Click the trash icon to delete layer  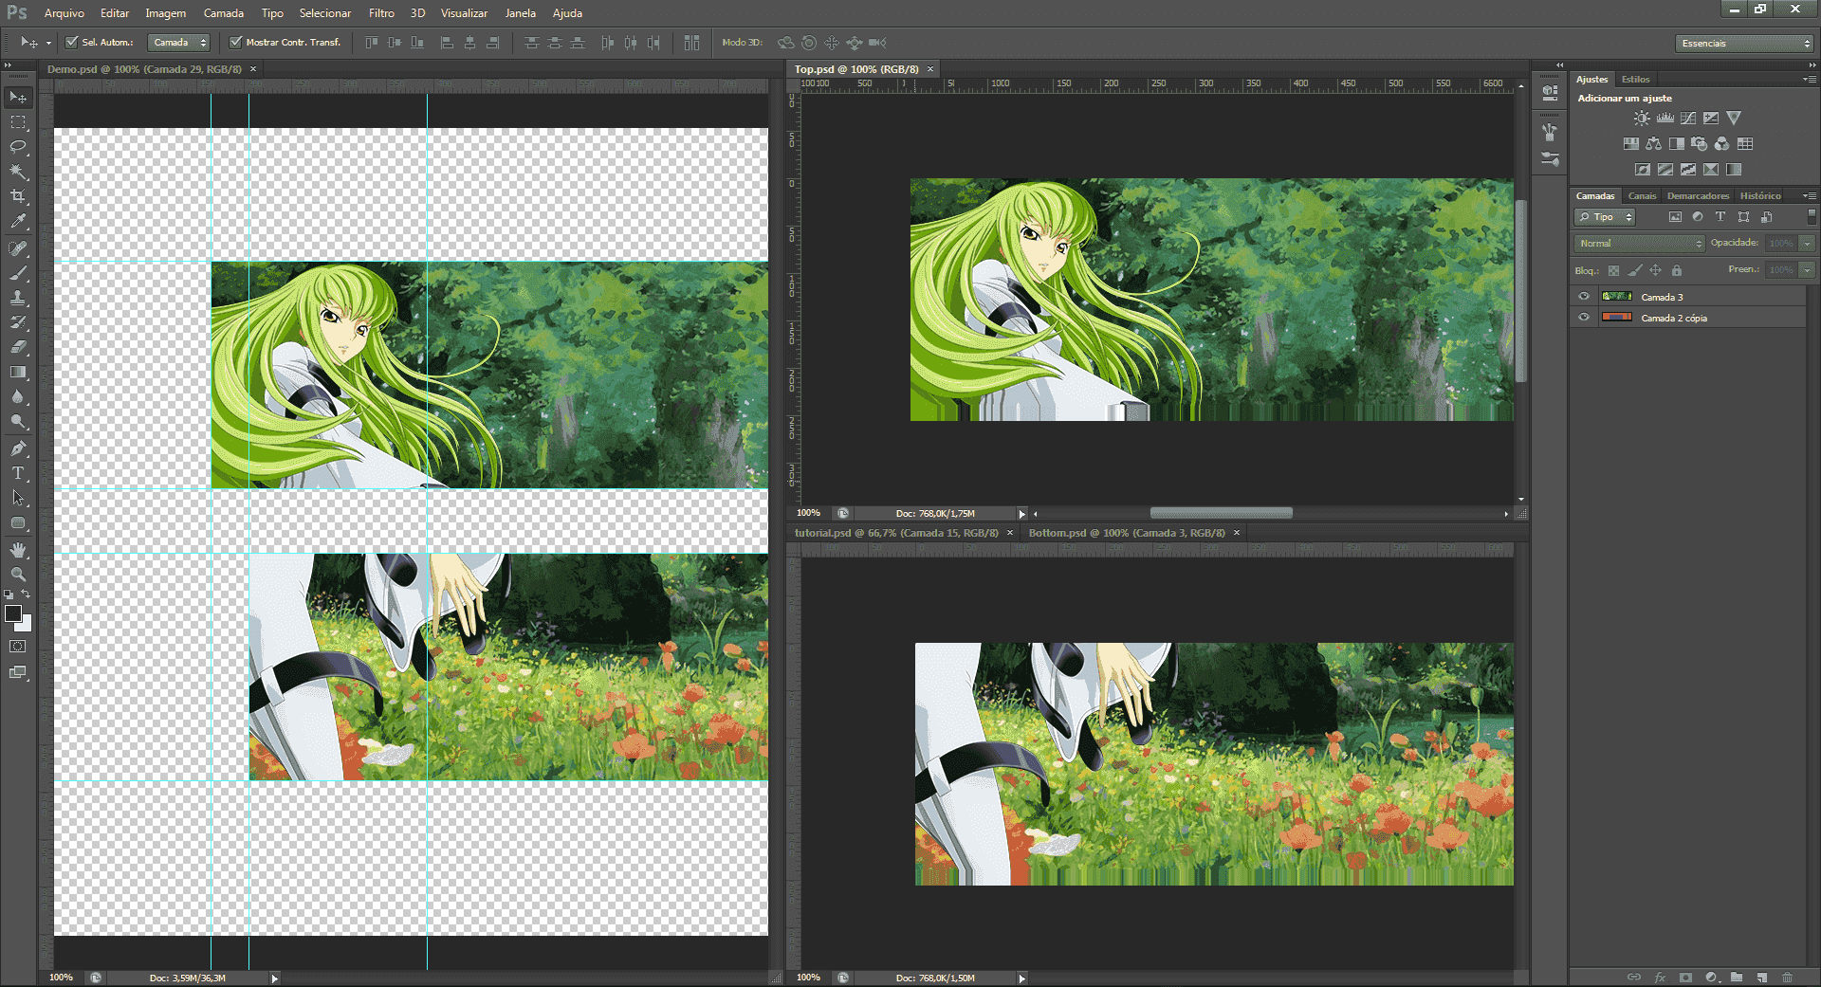tap(1787, 978)
